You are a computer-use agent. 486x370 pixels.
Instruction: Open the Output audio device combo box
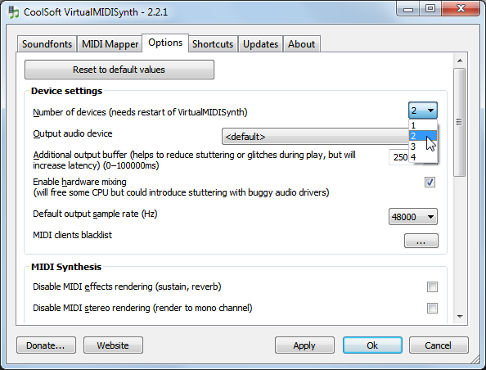coord(316,137)
